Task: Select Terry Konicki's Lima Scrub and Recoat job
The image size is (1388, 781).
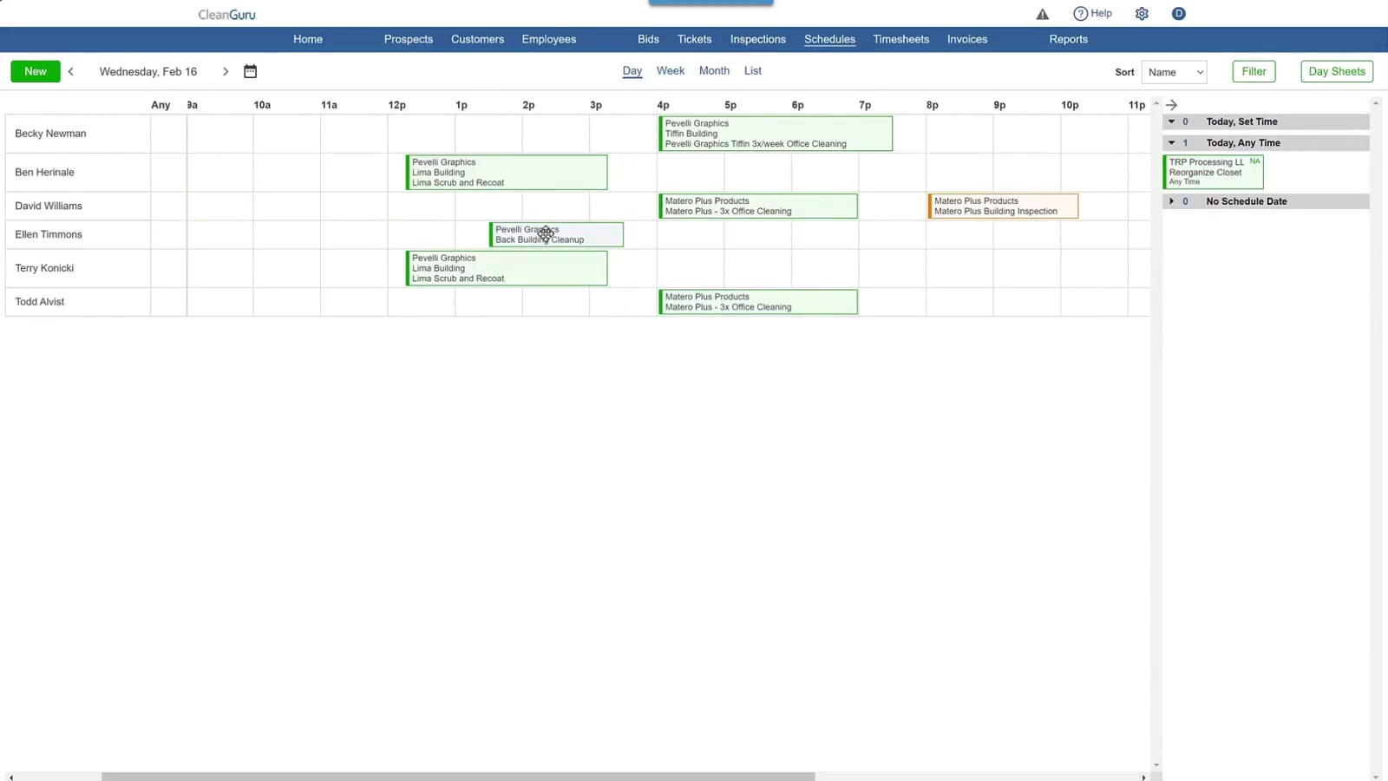Action: click(507, 268)
